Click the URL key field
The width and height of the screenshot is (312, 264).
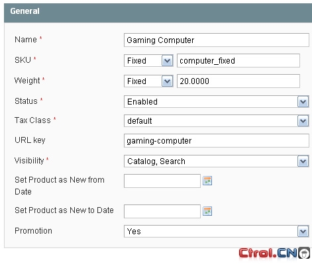(217, 141)
